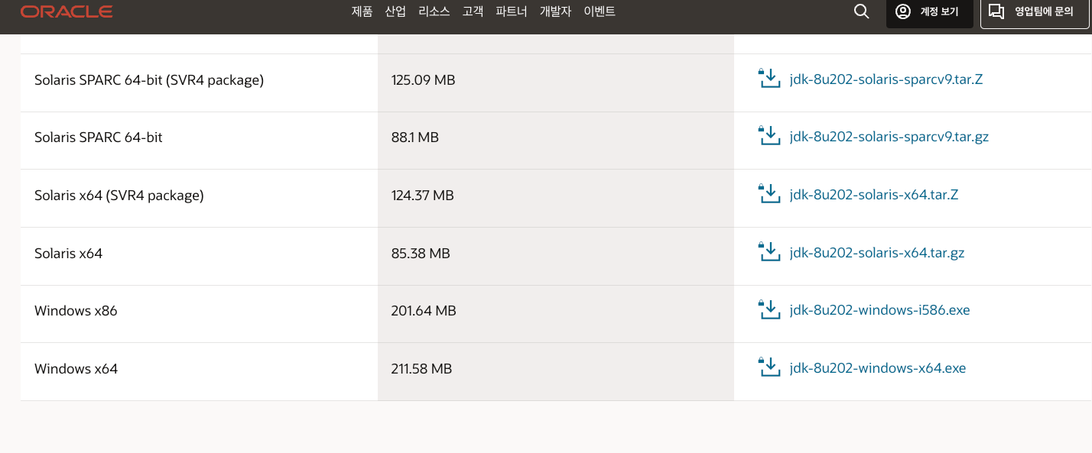The height and width of the screenshot is (453, 1092).
Task: Open the 산업 menu
Action: (395, 11)
